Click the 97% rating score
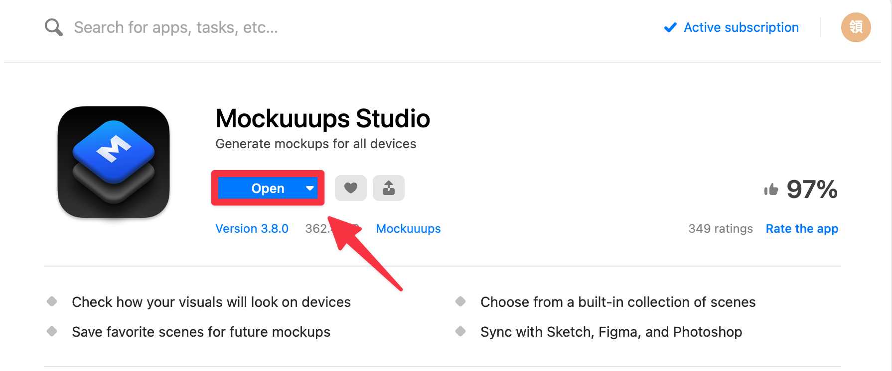 click(x=812, y=189)
